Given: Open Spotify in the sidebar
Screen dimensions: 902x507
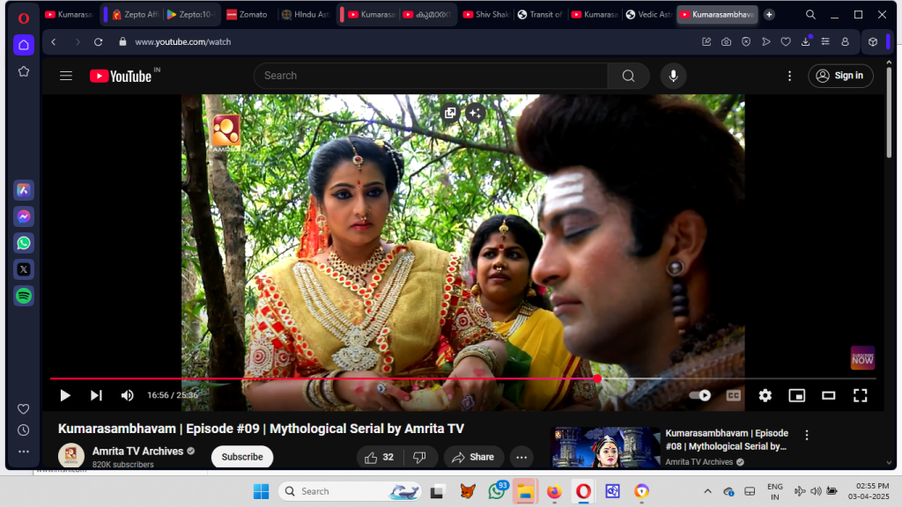Looking at the screenshot, I should coord(24,296).
